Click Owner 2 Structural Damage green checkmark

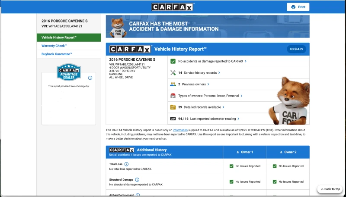(x=275, y=181)
